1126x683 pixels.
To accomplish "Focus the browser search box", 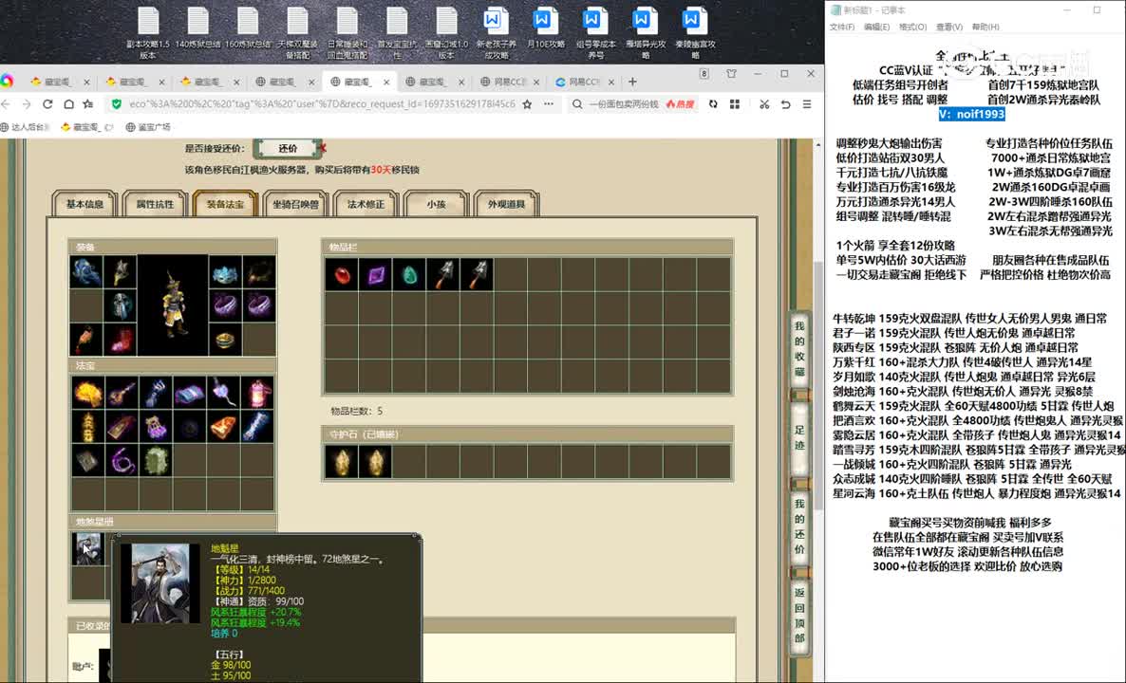I will (x=624, y=104).
